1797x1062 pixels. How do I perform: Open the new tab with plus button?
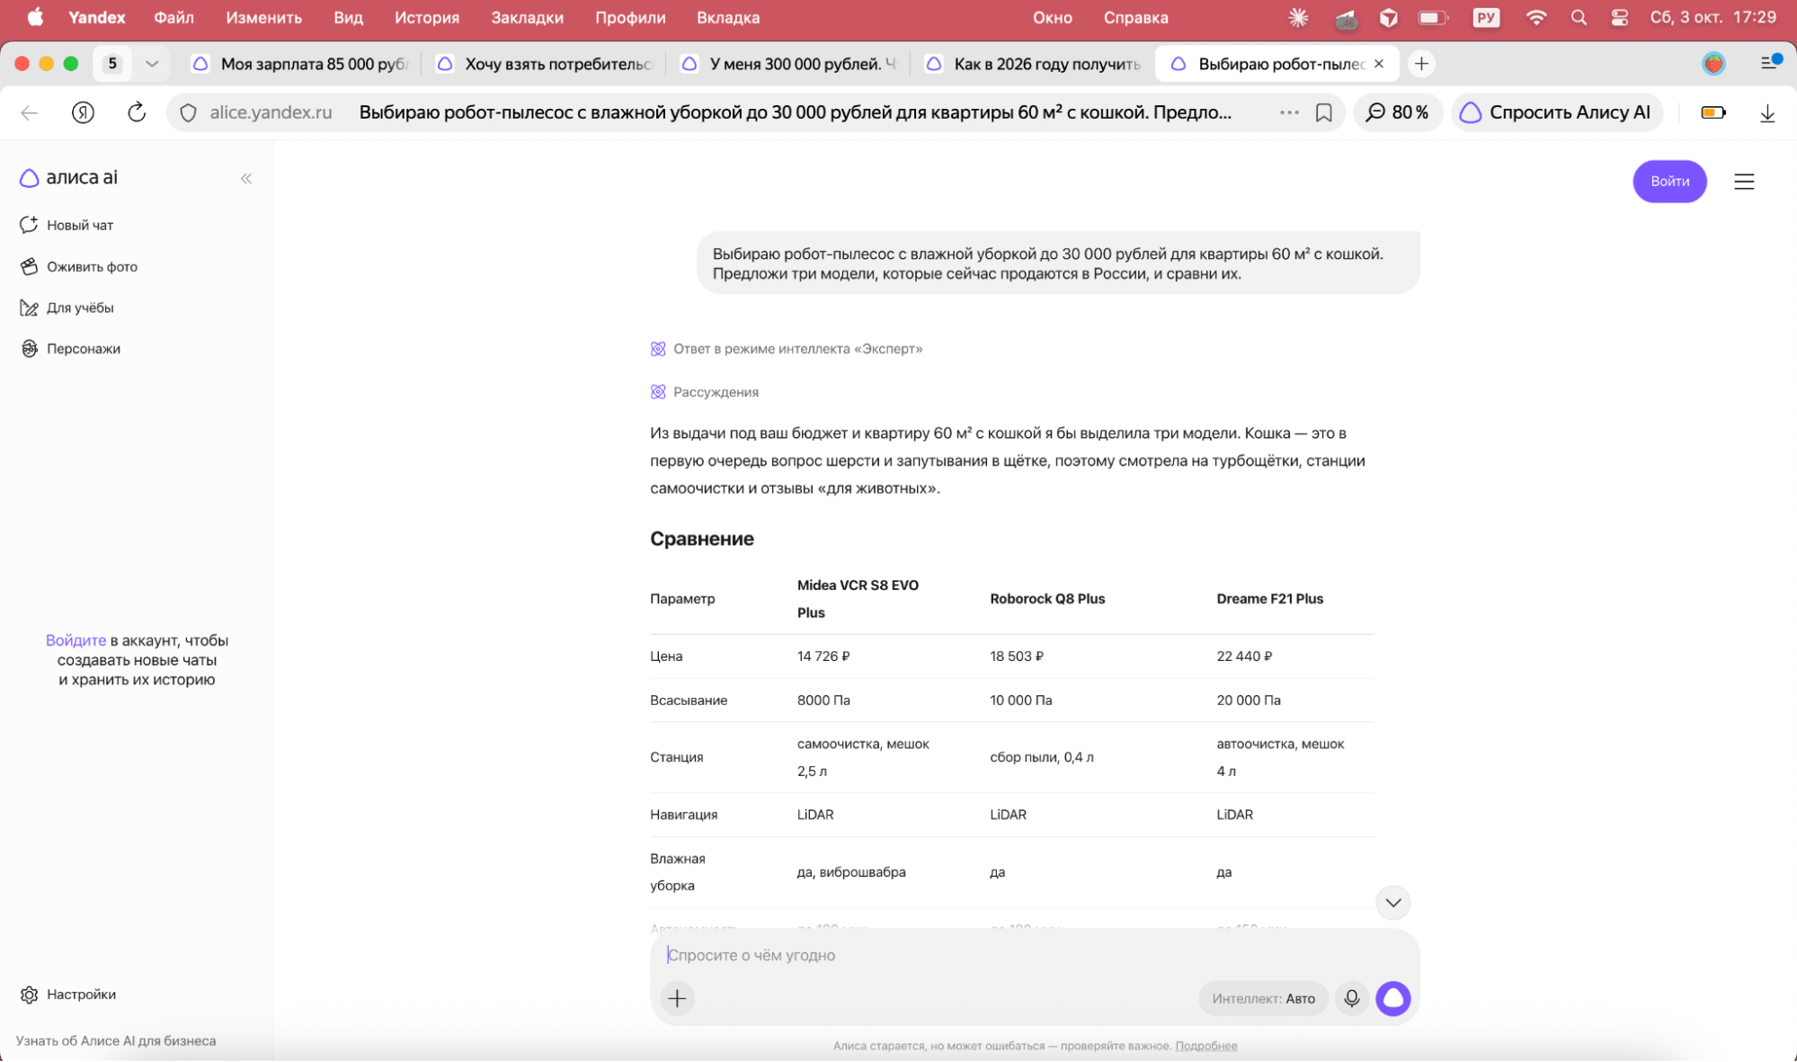click(1421, 64)
